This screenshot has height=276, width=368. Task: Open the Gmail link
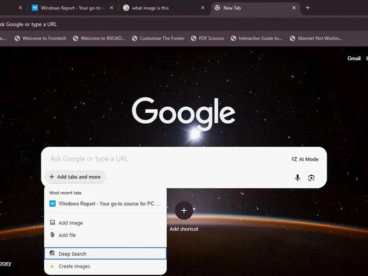click(x=354, y=58)
